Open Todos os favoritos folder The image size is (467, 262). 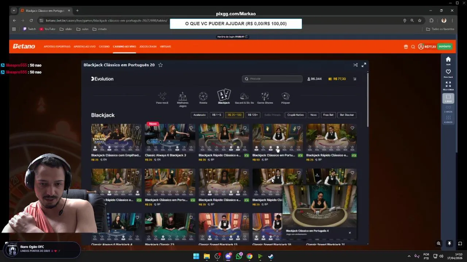tap(440, 29)
